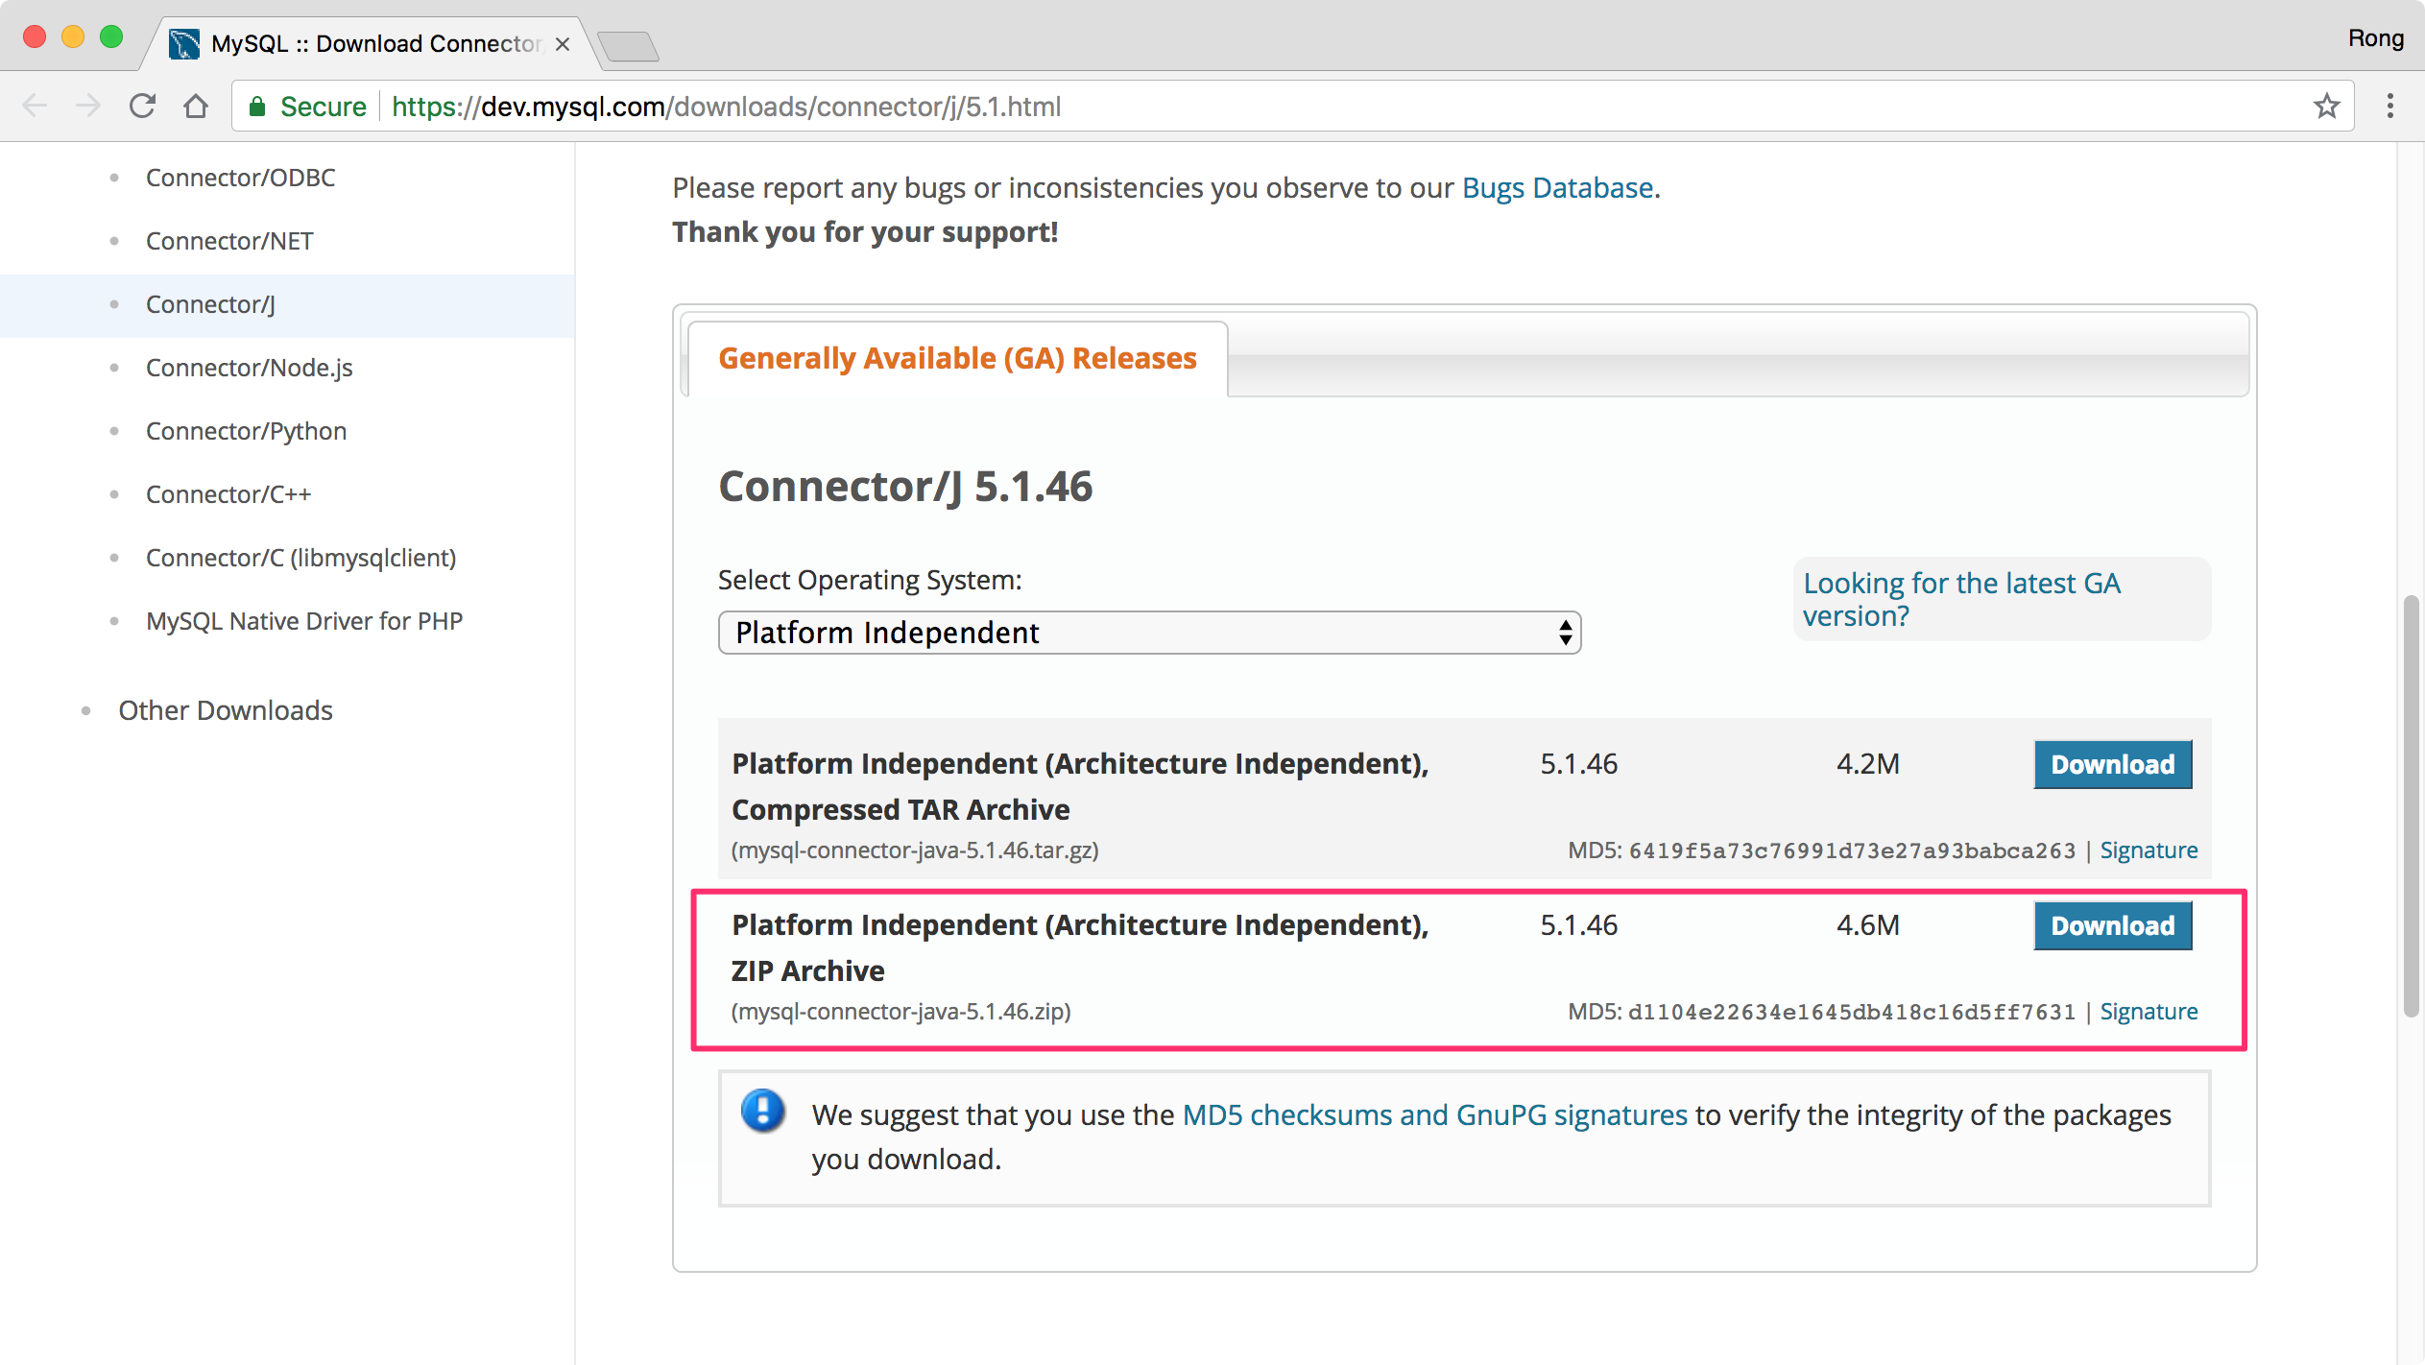Screen dimensions: 2425x1365
Task: Click the Signature link for ZIP Archive
Action: (x=2150, y=1011)
